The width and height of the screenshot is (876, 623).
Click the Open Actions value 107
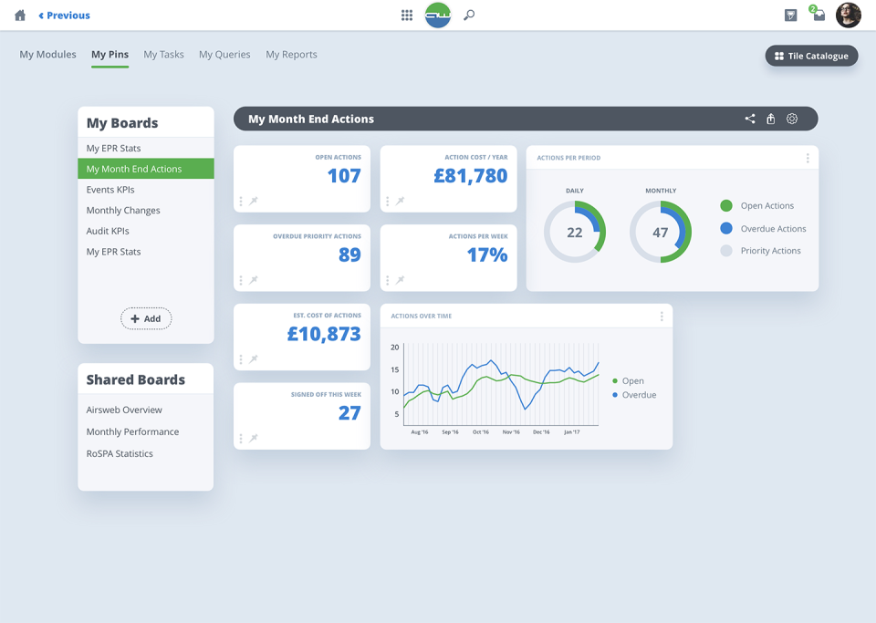pos(344,176)
